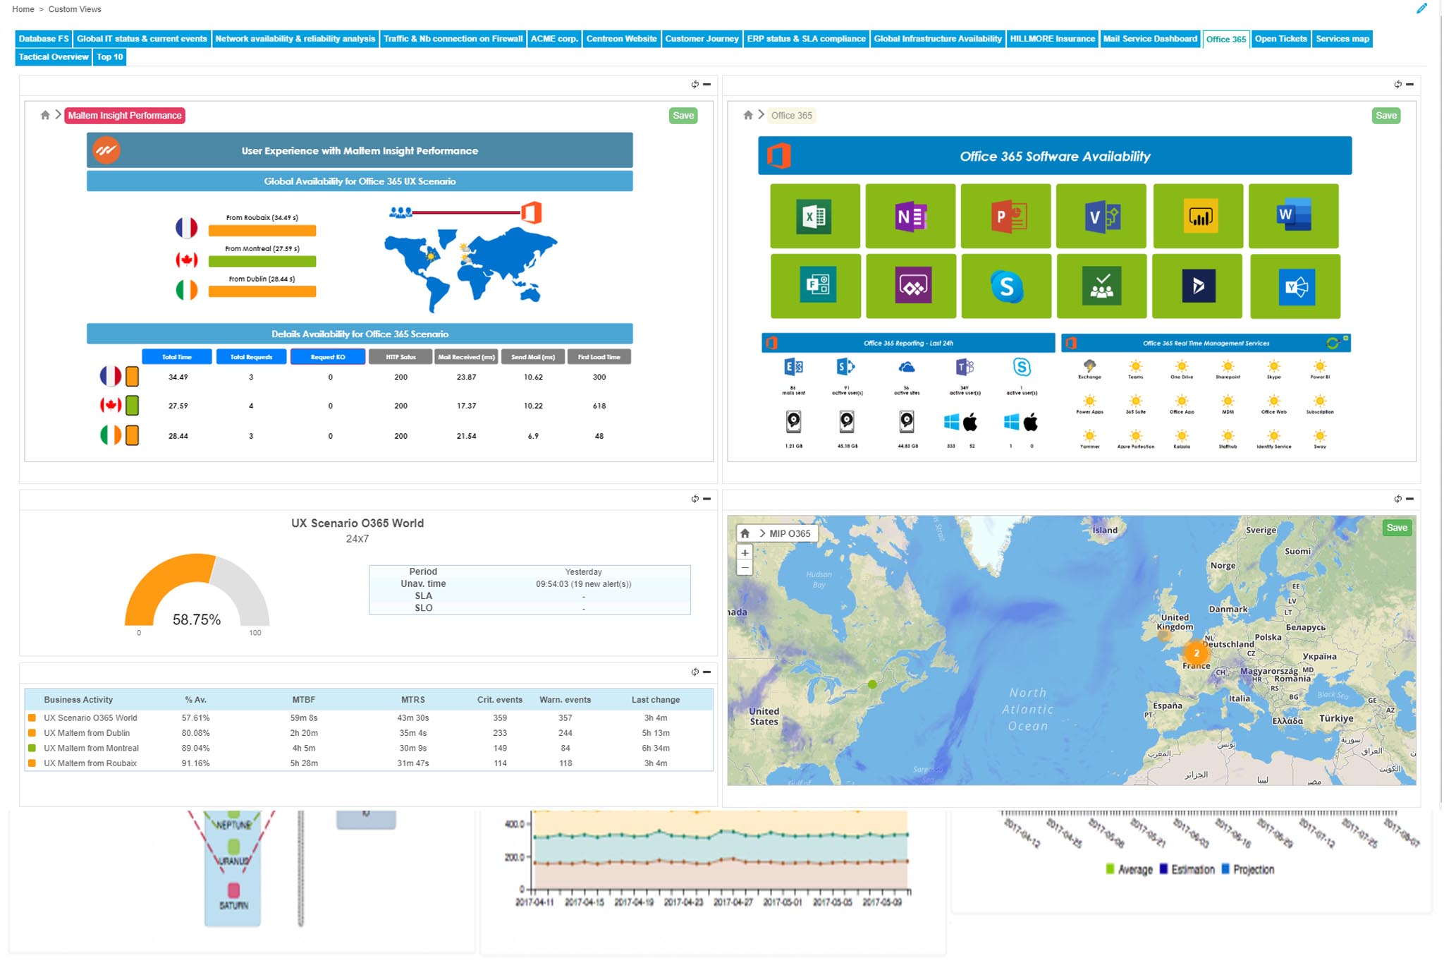The image size is (1444, 963).
Task: Click the home icon beside Maltem Insight Performance
Action: 45,115
